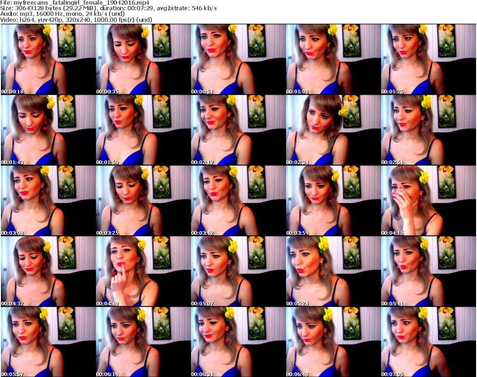This screenshot has height=377, width=477.
Task: Choose the thumbnail frame at 00:03:42
Action: tap(238, 201)
